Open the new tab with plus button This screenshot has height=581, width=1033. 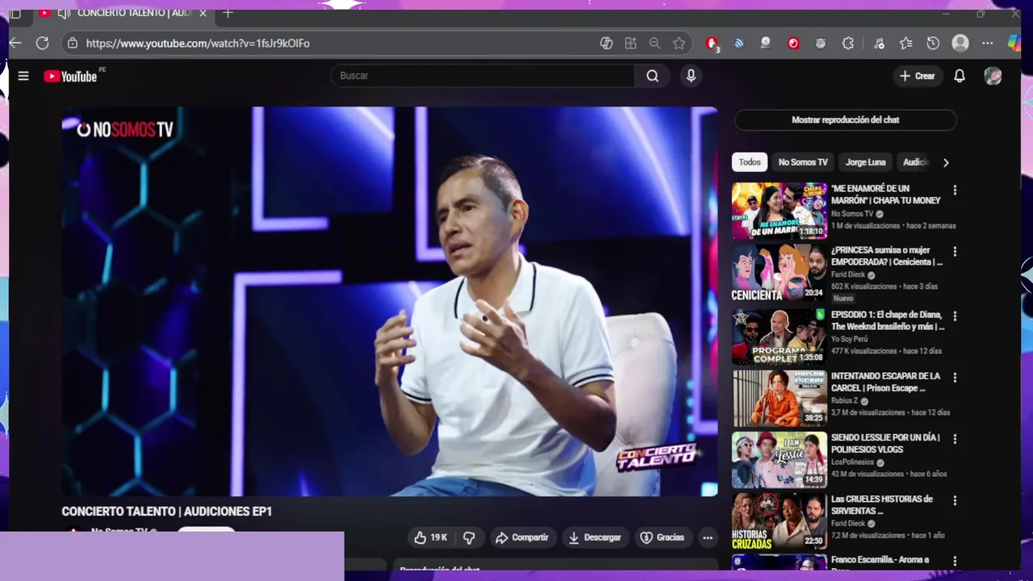[x=228, y=13]
